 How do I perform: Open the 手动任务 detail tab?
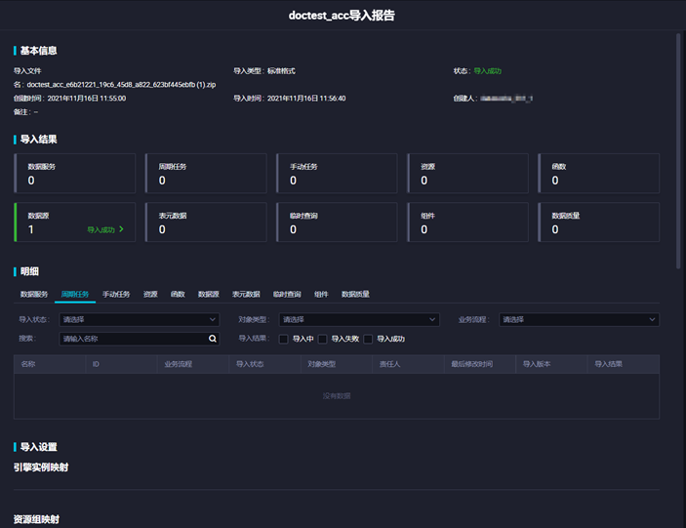click(116, 295)
